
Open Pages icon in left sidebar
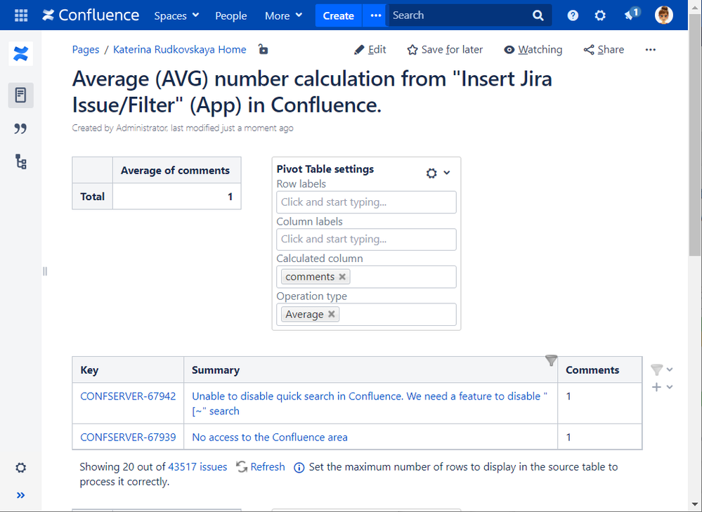20,95
